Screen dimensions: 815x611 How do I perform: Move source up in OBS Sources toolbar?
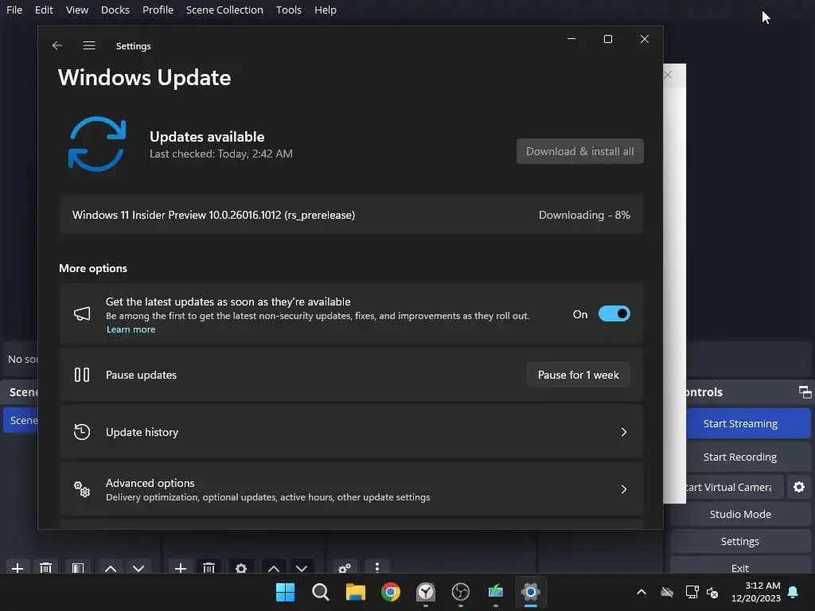(274, 568)
